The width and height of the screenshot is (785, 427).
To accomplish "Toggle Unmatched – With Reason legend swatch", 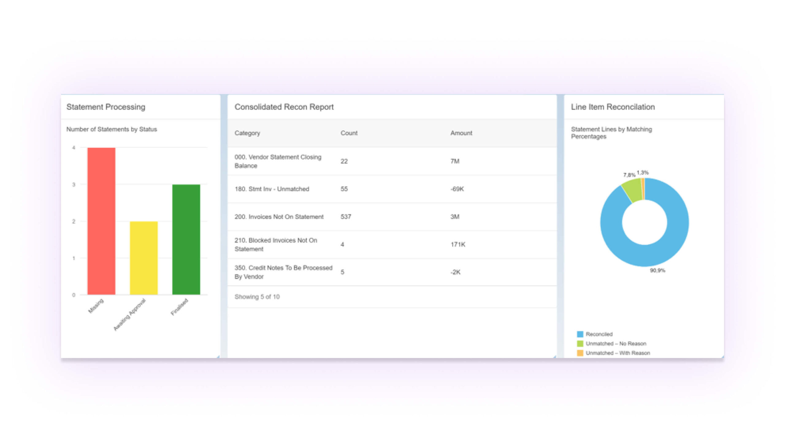I will tap(580, 353).
